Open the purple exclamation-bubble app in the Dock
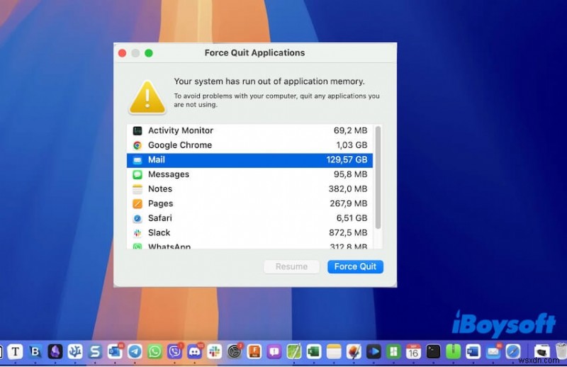 coord(274,351)
